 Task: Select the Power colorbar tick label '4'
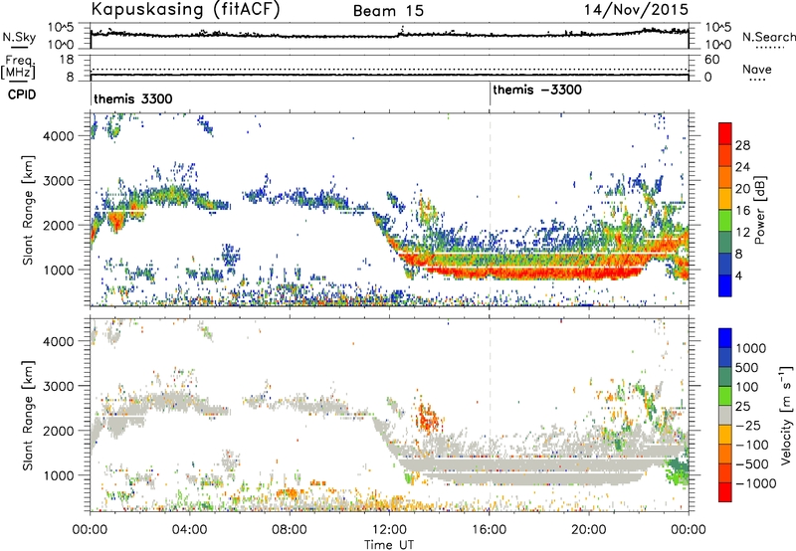coord(739,276)
